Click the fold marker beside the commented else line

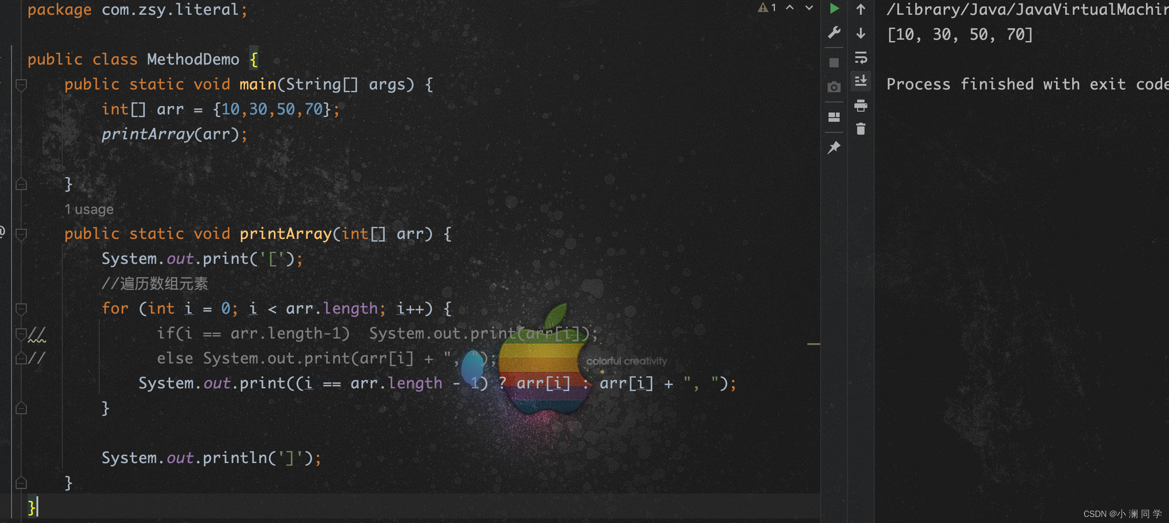point(21,358)
